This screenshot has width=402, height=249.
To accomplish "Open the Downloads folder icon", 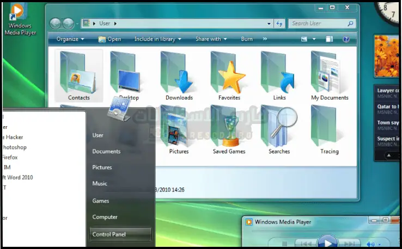I will tap(179, 76).
